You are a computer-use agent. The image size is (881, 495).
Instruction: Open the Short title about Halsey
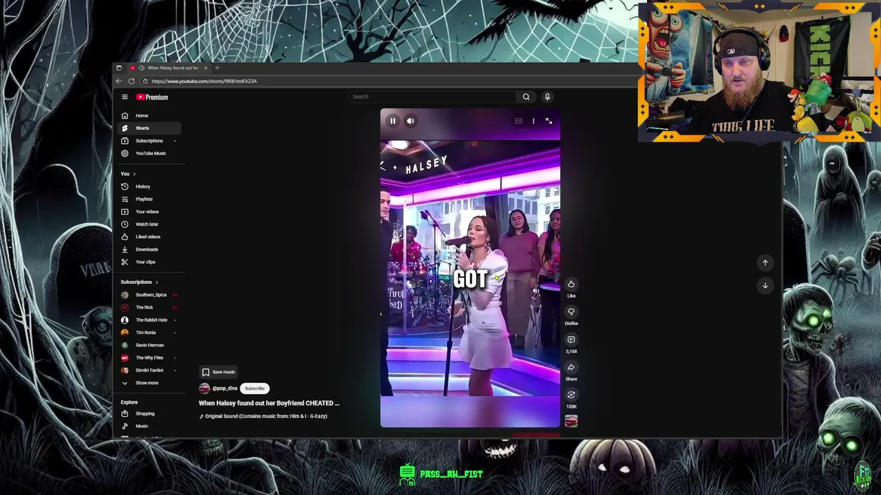pyautogui.click(x=269, y=404)
